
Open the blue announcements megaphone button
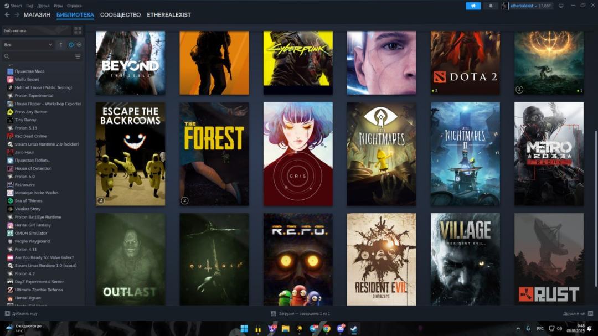click(x=473, y=6)
